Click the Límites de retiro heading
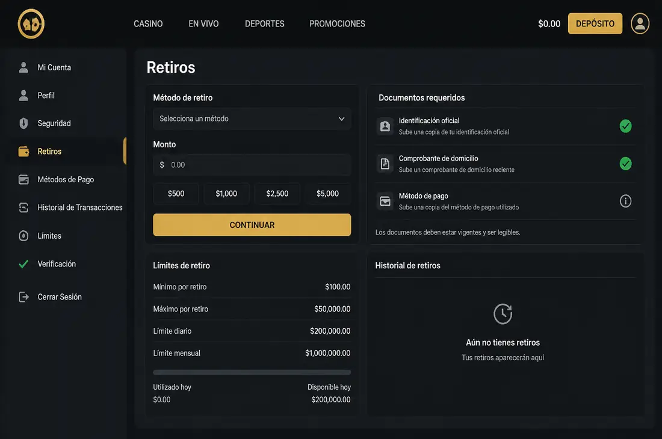Viewport: 662px width, 439px height. tap(182, 266)
